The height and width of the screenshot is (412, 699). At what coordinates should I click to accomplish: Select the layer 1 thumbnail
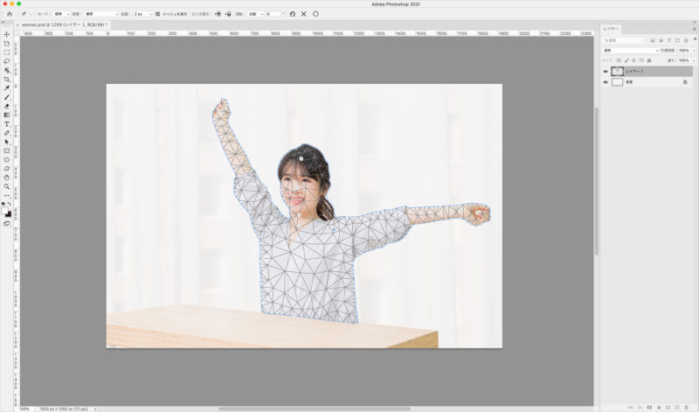(617, 72)
